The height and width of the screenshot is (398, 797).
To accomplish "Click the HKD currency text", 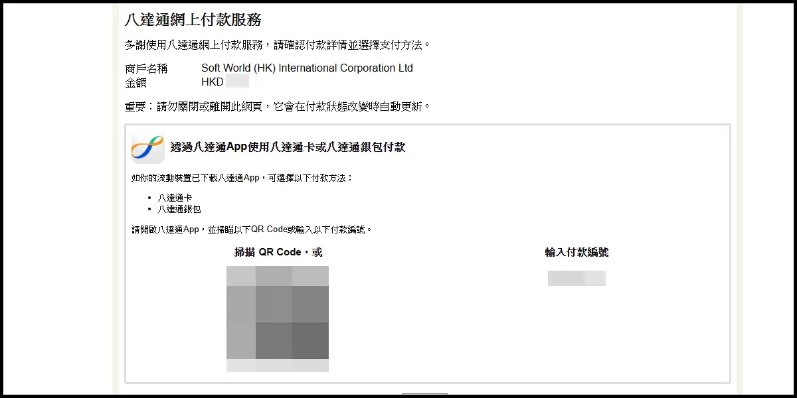I will coord(213,82).
